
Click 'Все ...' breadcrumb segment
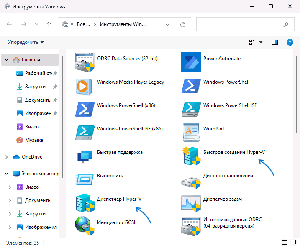[83, 24]
